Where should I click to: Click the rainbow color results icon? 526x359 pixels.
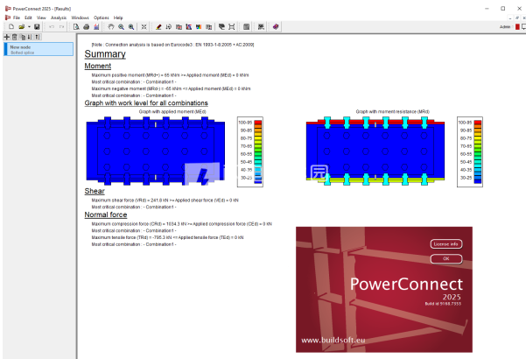[x=199, y=27]
